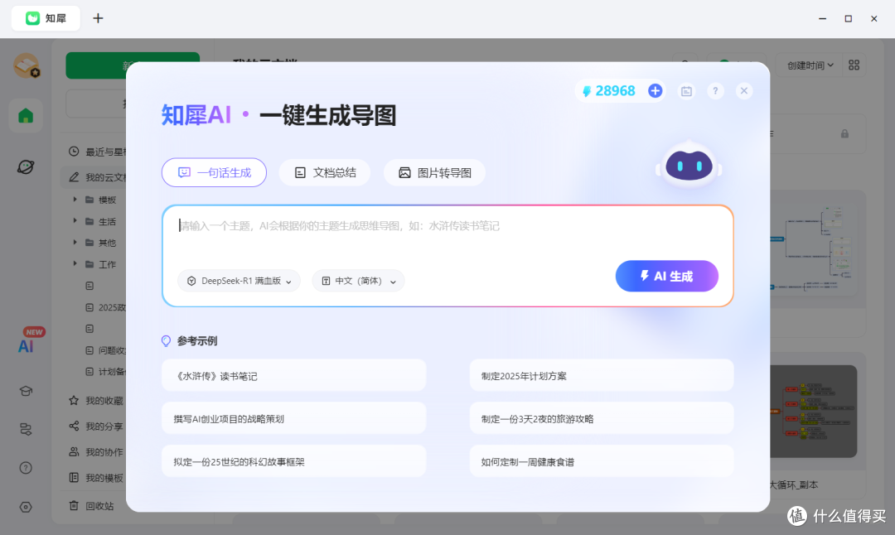Switch to the 文档总结 tab
This screenshot has height=535, width=895.
(x=325, y=172)
